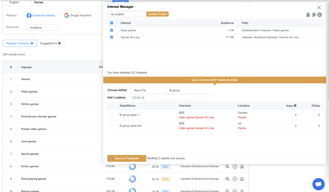Open the fb group campaign selector
The image size is (329, 192).
(186, 90)
